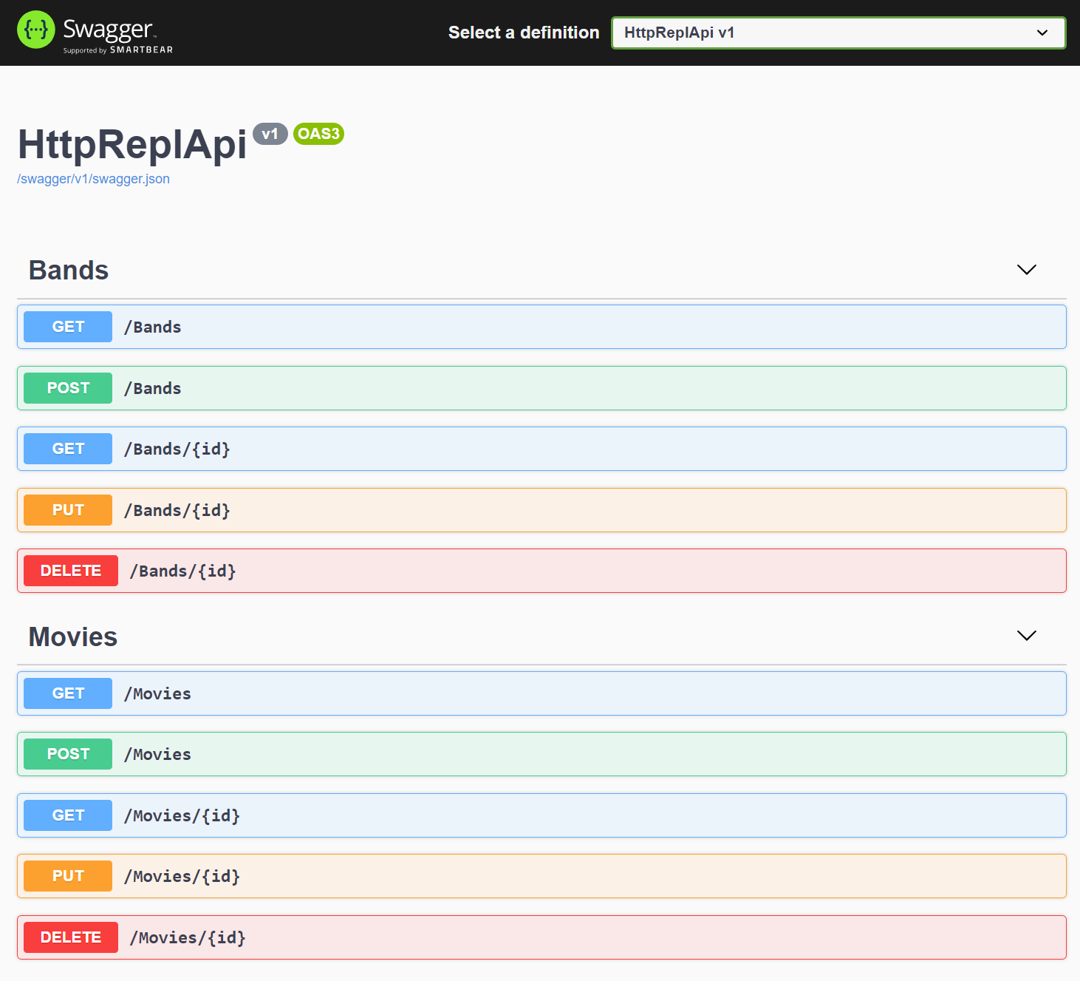Image resolution: width=1080 pixels, height=981 pixels.
Task: Expand the DELETE /Bands/{id} operation row
Action: pos(517,570)
